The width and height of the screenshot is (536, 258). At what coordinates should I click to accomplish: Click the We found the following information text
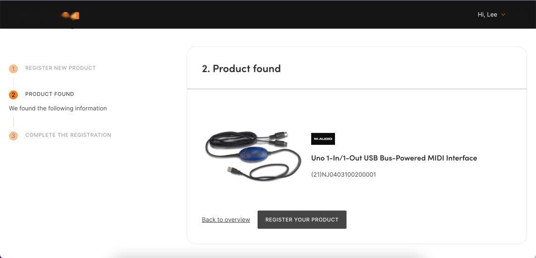(58, 108)
